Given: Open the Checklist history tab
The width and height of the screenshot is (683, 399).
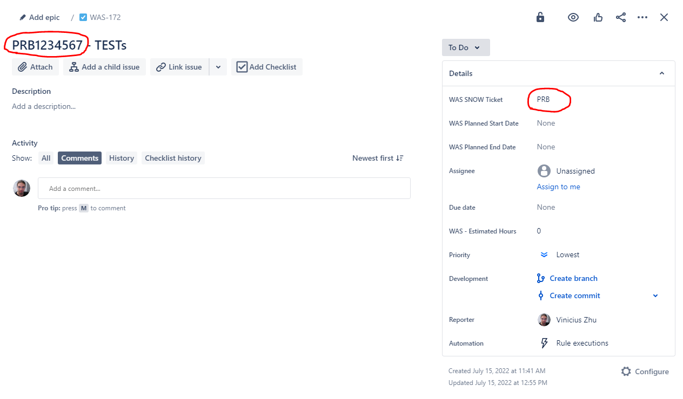Looking at the screenshot, I should pyautogui.click(x=173, y=157).
